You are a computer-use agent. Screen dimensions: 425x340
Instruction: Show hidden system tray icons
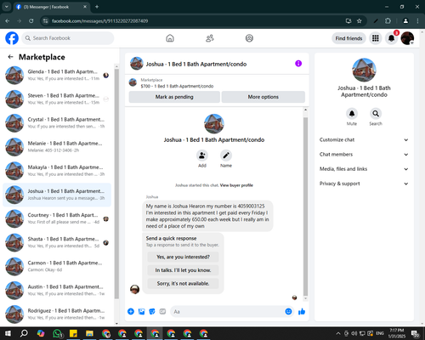coord(338,333)
